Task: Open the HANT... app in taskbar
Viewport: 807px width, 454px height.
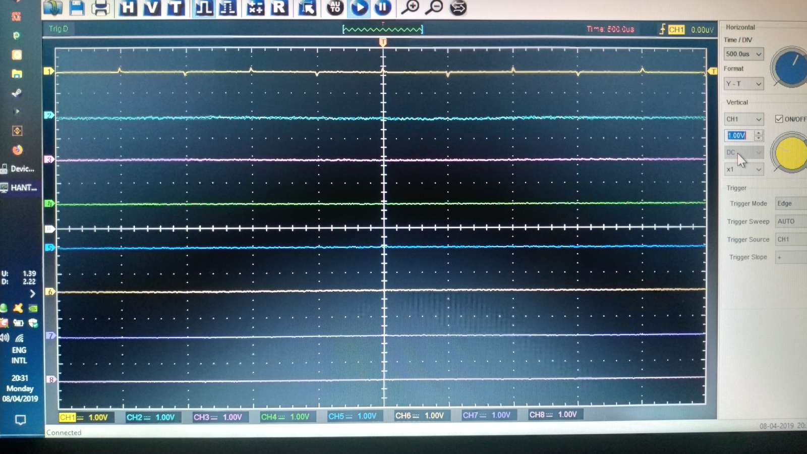Action: (x=19, y=188)
